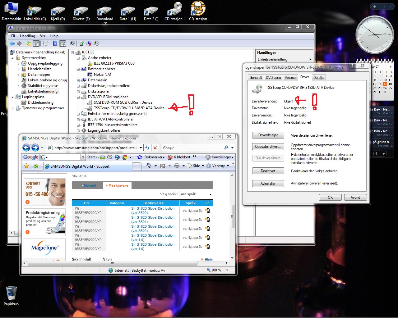
Task: Download the SH-S182D ver.SB00 file icon
Action: tap(207, 211)
